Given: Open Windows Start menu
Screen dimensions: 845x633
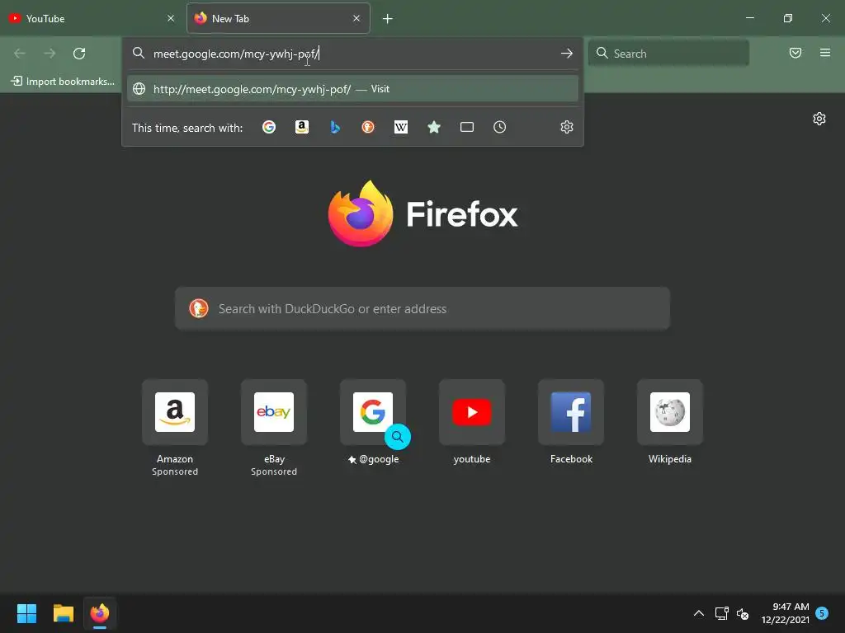Looking at the screenshot, I should click(x=26, y=613).
